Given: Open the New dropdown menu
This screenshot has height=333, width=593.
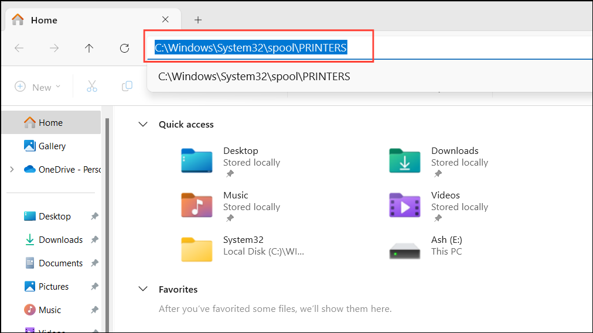Looking at the screenshot, I should point(38,87).
